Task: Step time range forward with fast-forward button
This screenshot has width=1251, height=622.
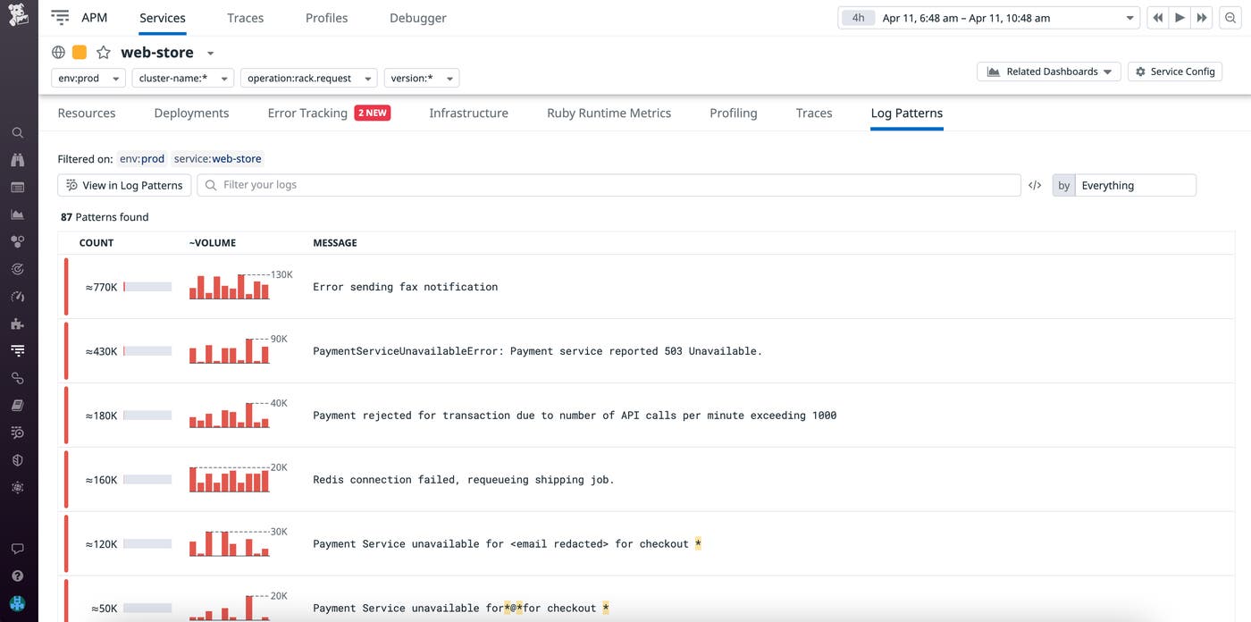Action: pyautogui.click(x=1202, y=18)
